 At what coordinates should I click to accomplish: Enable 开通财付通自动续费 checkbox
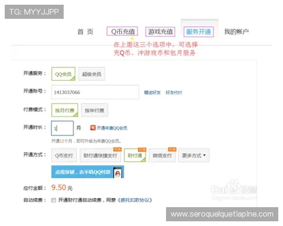pos(54,200)
